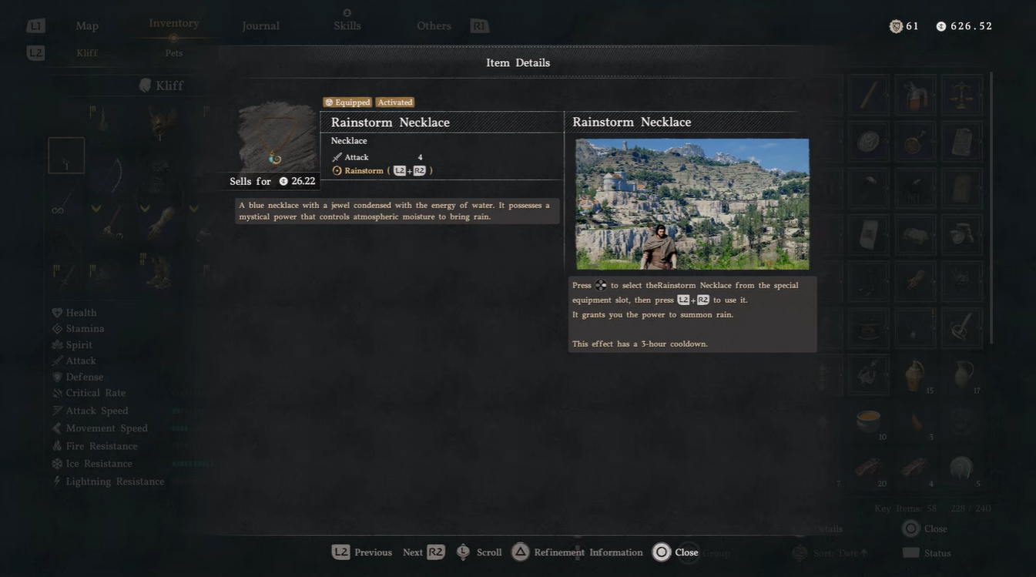
Task: Close the Item Details panel
Action: point(676,552)
